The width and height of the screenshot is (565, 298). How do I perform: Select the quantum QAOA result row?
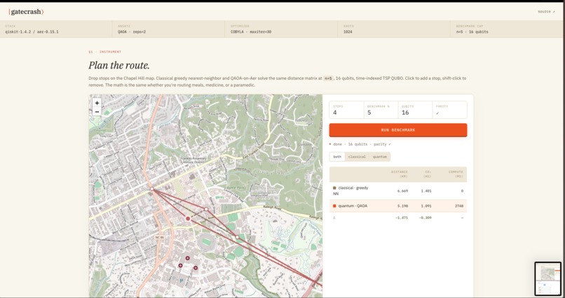(397, 206)
